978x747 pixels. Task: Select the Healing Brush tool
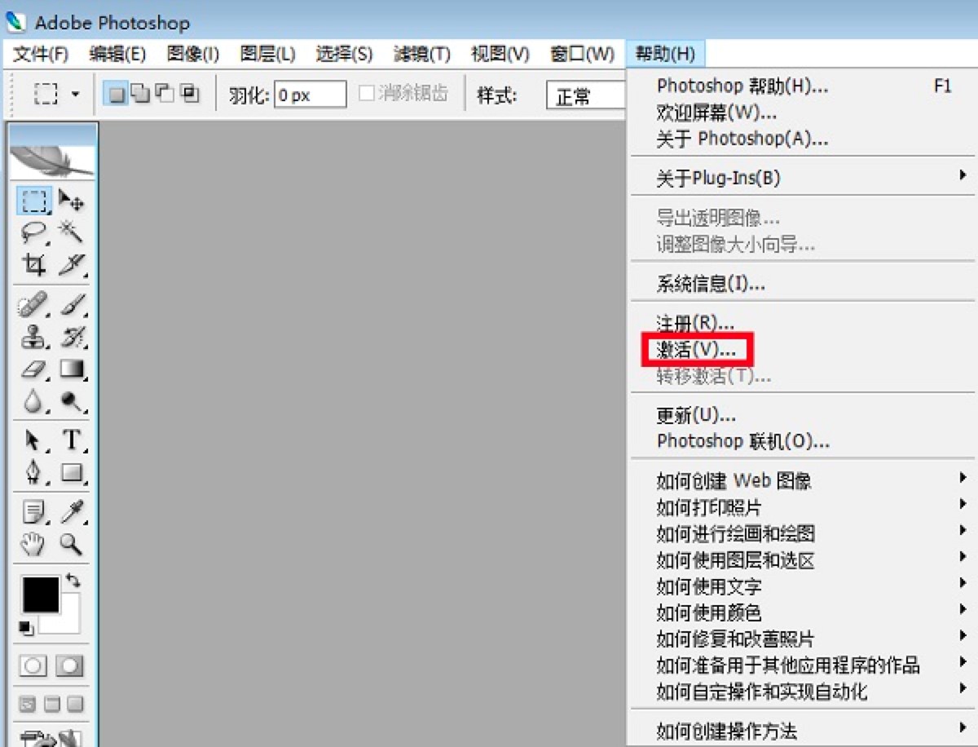point(33,302)
